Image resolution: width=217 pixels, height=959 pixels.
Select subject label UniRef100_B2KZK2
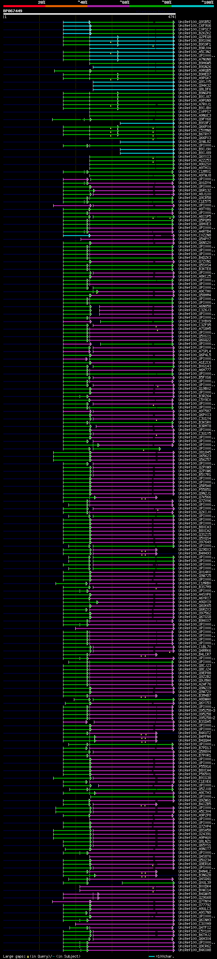(195, 33)
